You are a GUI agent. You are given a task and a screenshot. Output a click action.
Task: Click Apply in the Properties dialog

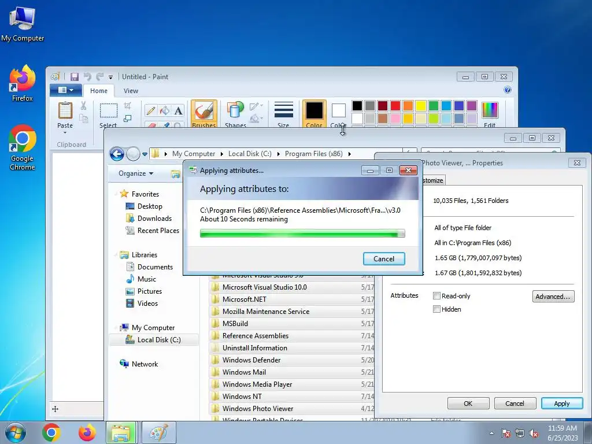[x=562, y=404]
